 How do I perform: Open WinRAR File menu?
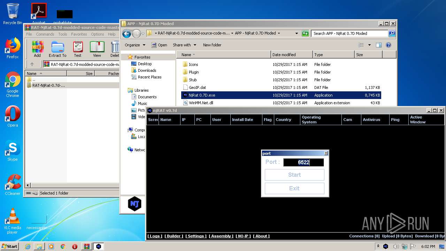pos(29,34)
